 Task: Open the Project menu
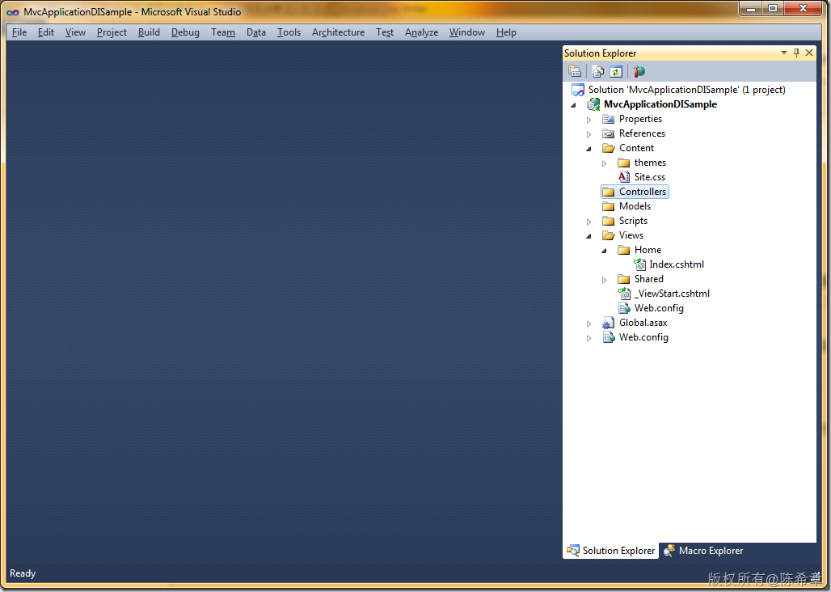point(112,32)
